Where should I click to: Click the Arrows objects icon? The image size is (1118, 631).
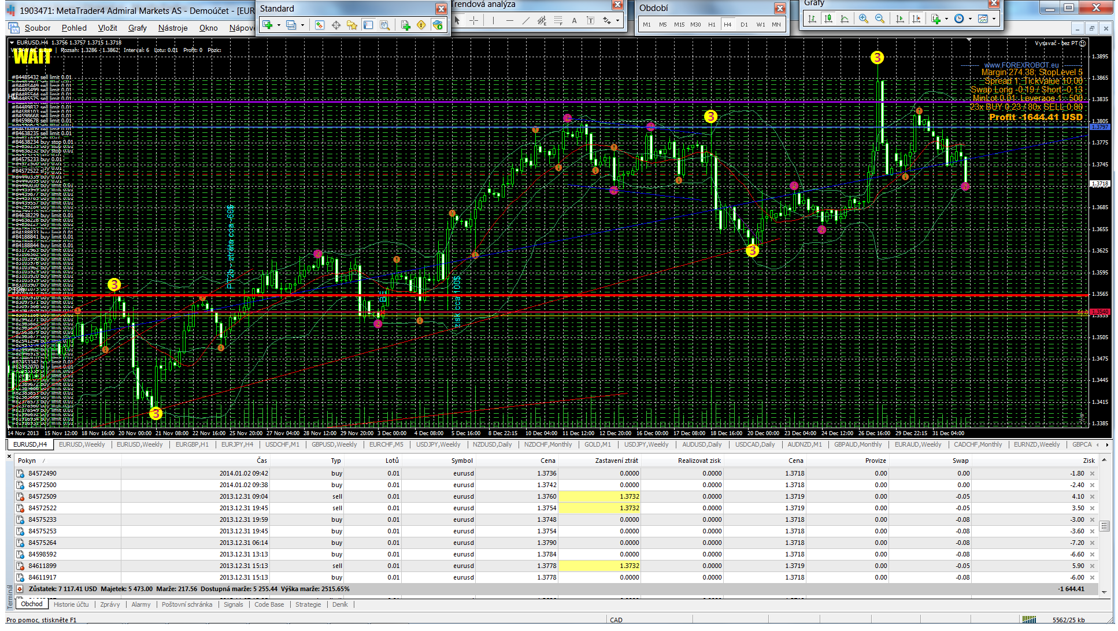(x=606, y=20)
